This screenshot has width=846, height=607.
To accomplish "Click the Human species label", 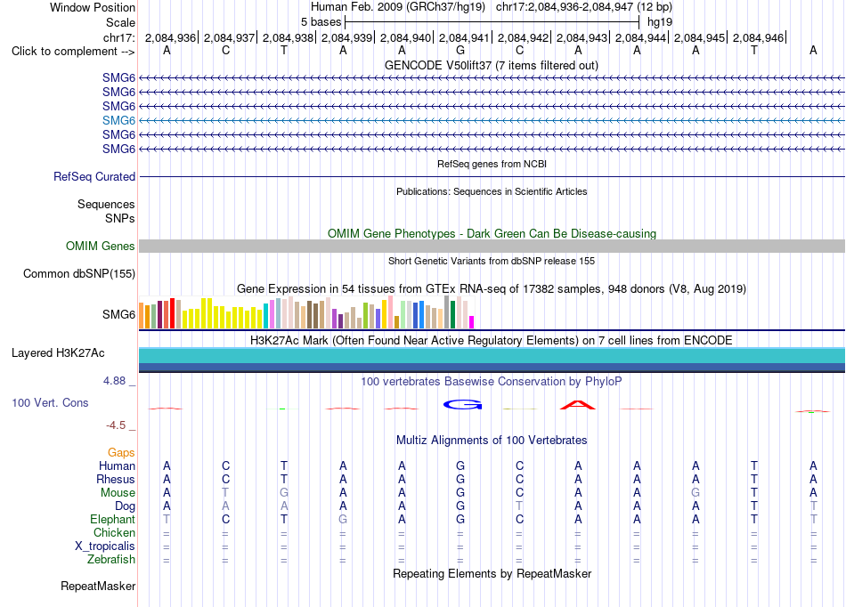I will (117, 465).
